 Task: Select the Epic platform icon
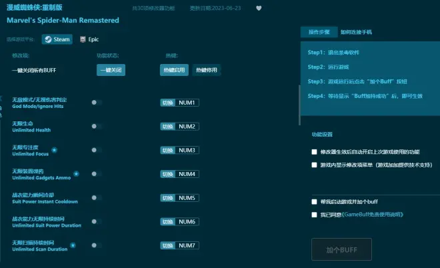89,39
